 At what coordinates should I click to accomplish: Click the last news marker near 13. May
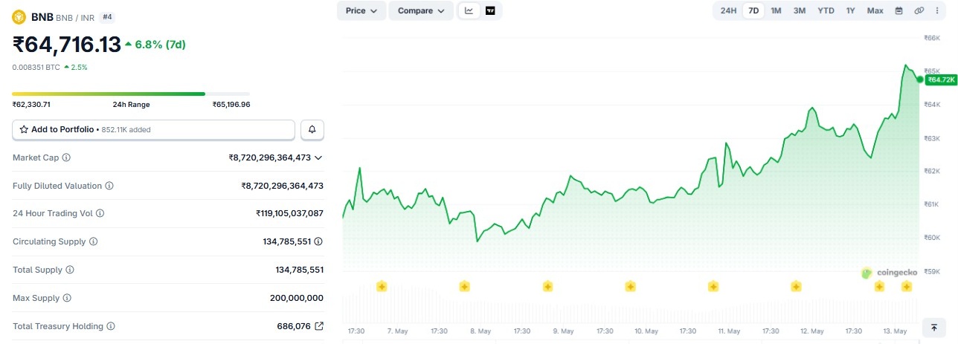pos(907,286)
